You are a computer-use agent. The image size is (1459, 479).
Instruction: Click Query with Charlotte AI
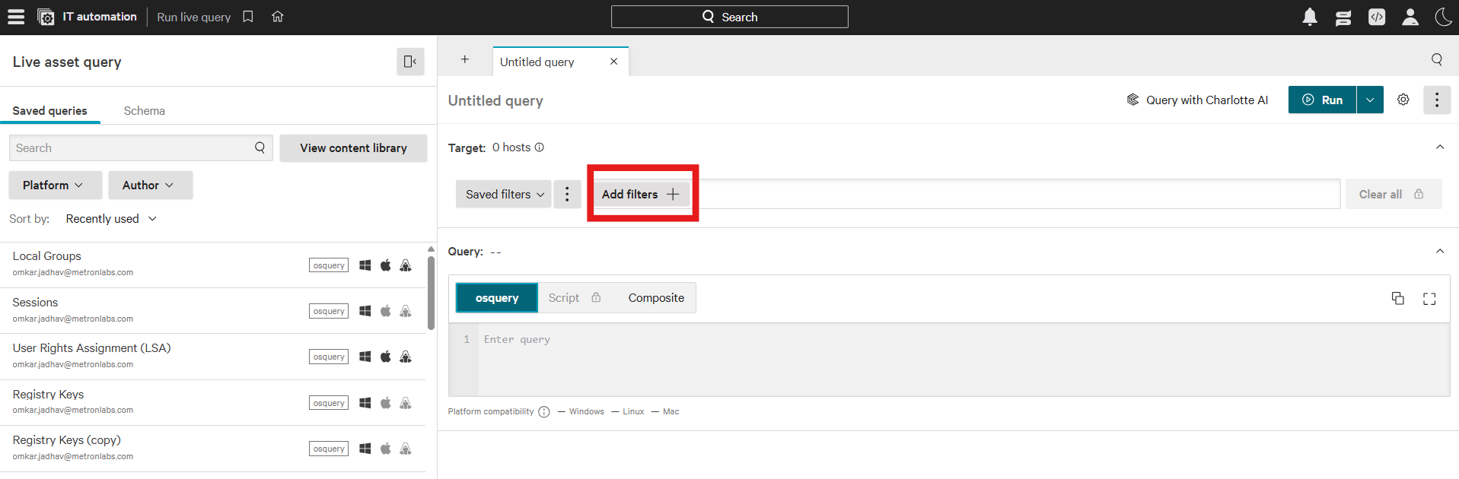point(1198,100)
